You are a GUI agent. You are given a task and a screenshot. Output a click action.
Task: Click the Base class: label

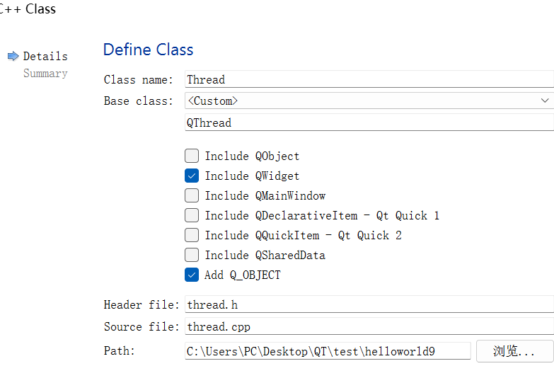coord(138,101)
